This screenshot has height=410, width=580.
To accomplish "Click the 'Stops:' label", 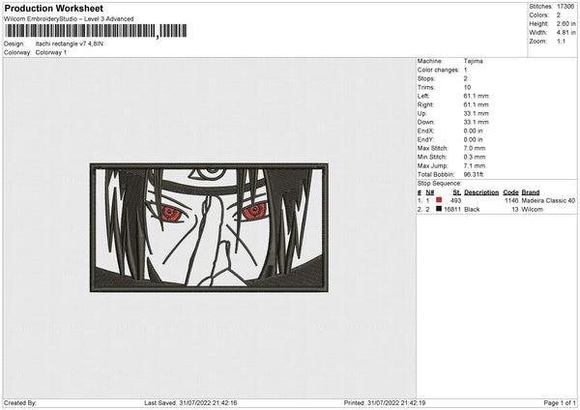I will 425,79.
